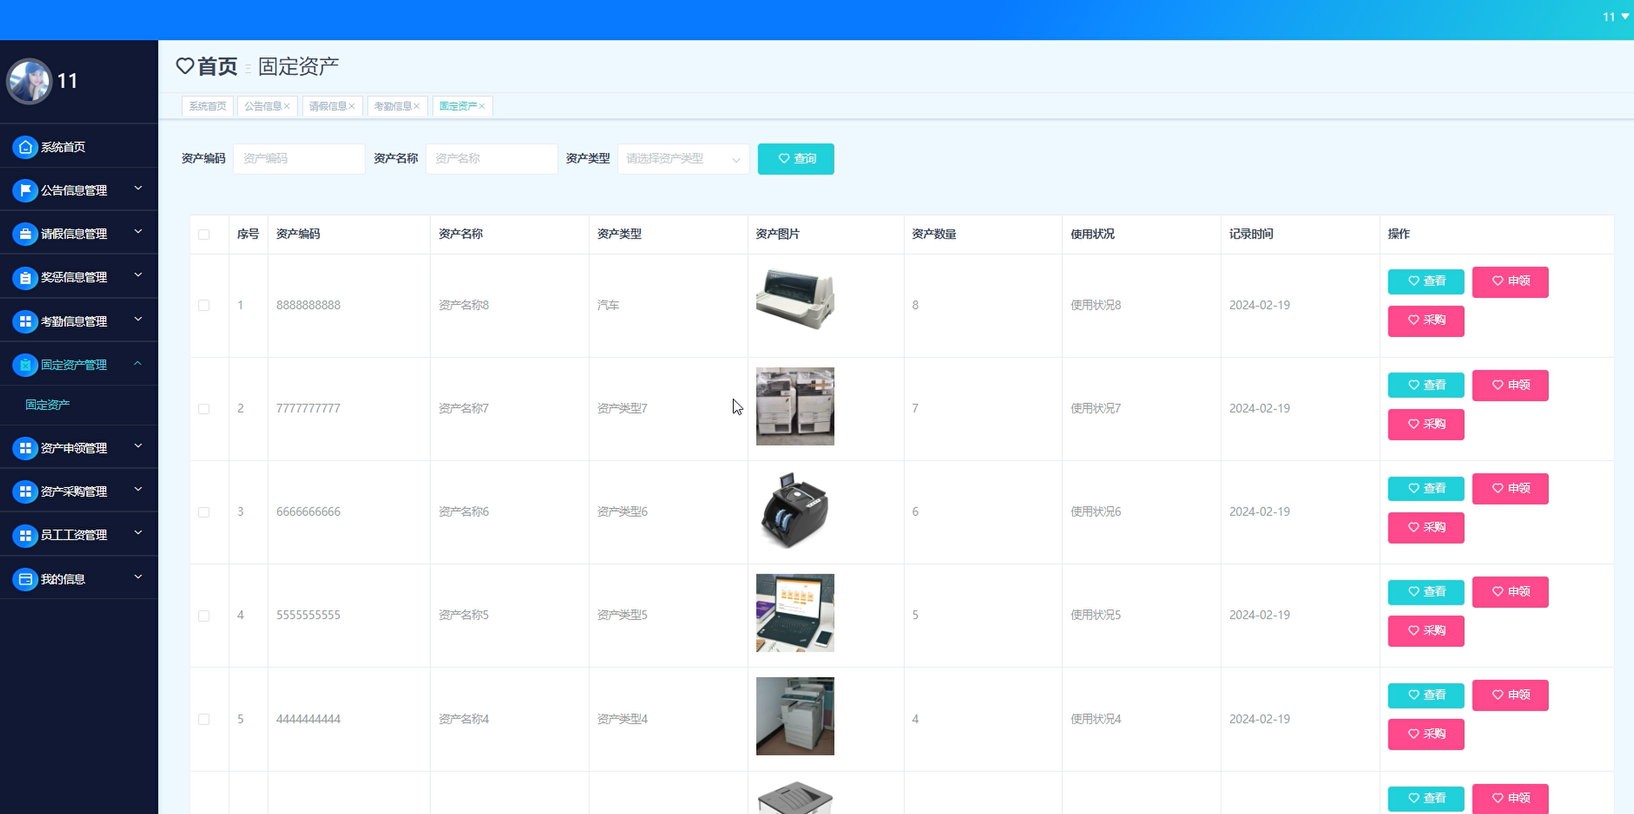Screen dimensions: 1634x814
Task: Switch to the 系统首页 tab
Action: (207, 106)
